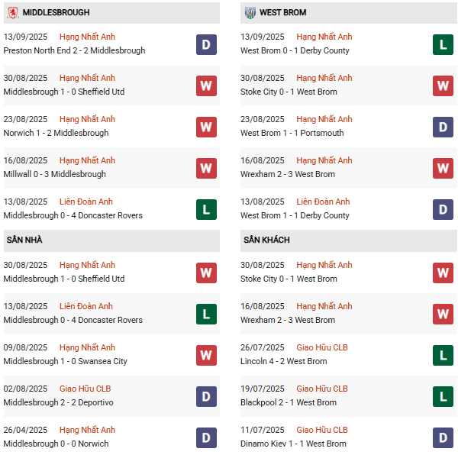Open the SÂN KHÁCH section header
This screenshot has height=455, width=458.
[266, 240]
